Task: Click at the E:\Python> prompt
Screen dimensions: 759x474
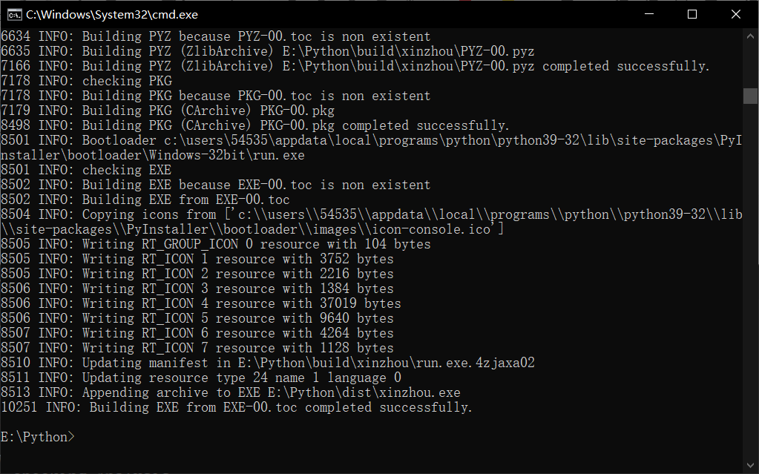Action: coord(37,437)
